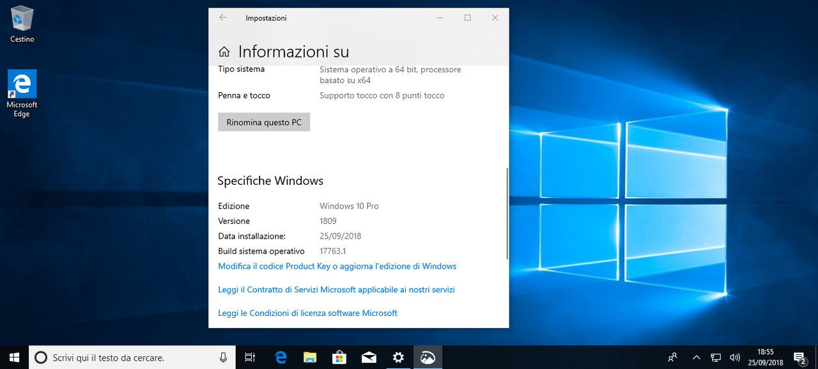Close the Impostazioni window
Viewport: 818px width, 369px height.
495,18
